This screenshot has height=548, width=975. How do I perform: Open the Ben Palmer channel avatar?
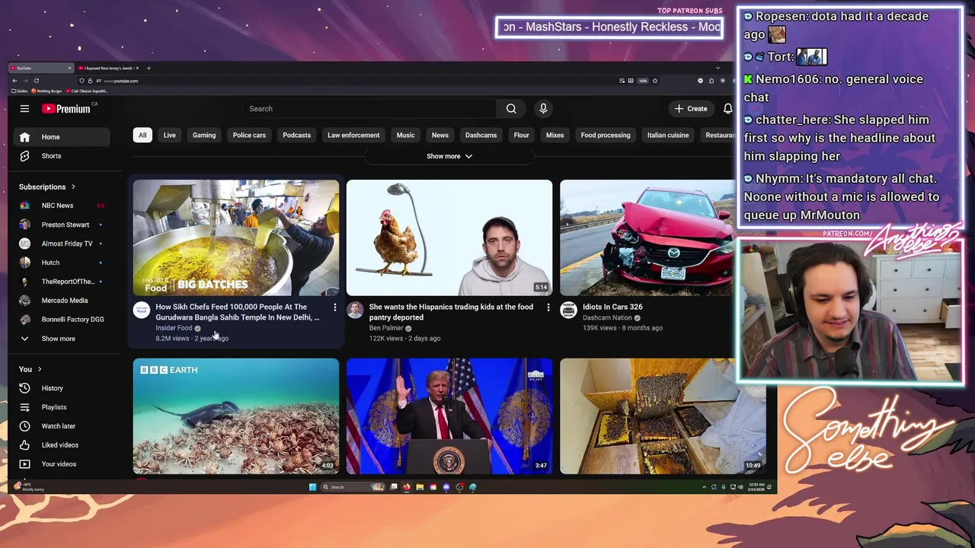(x=355, y=310)
